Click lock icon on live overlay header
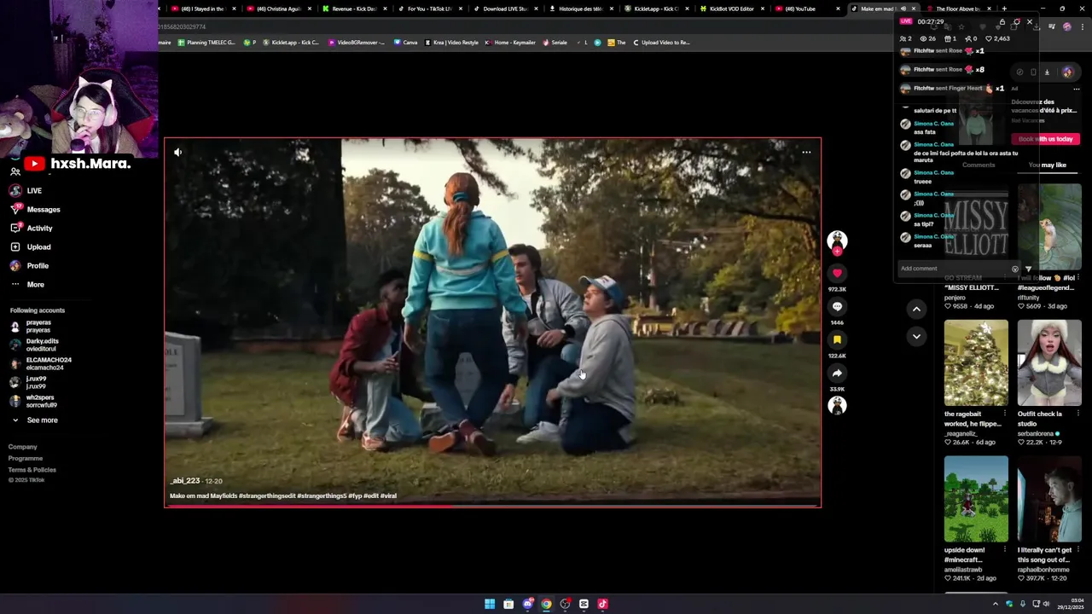Screen dimensions: 1092x614 point(1002,21)
